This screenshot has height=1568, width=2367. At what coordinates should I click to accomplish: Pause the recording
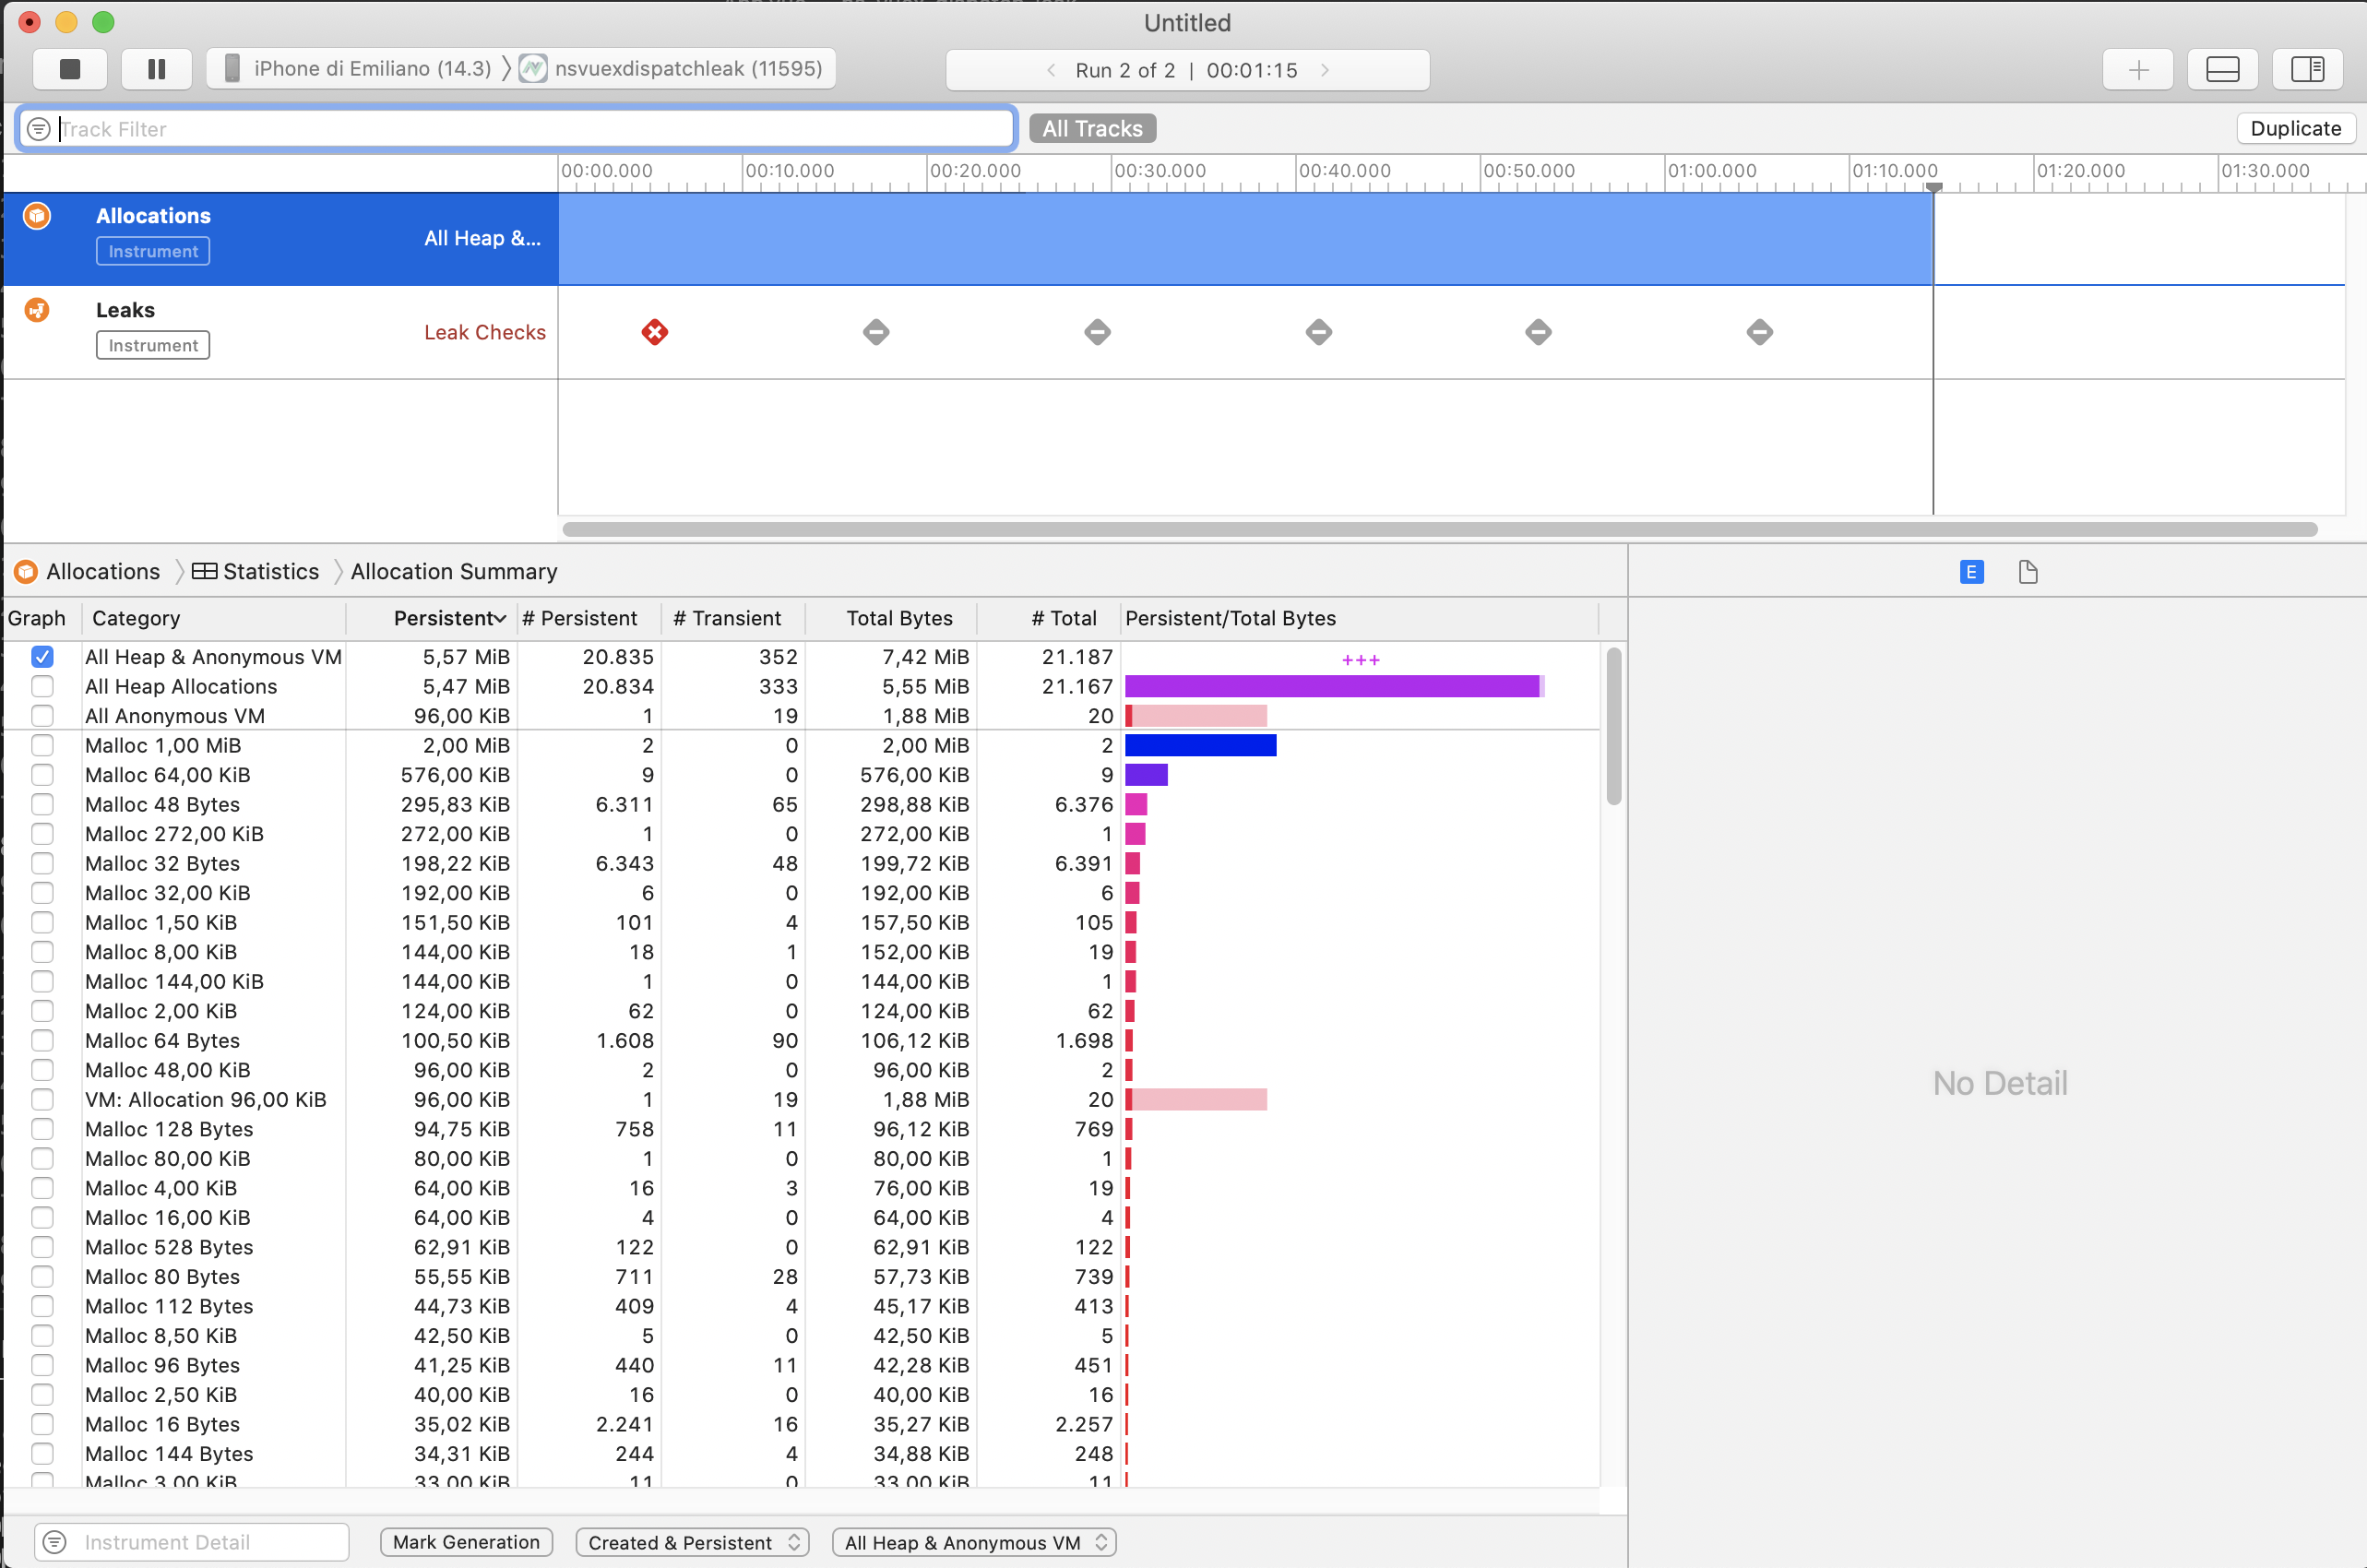click(155, 69)
